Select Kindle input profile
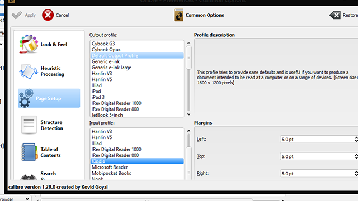 tap(137, 161)
